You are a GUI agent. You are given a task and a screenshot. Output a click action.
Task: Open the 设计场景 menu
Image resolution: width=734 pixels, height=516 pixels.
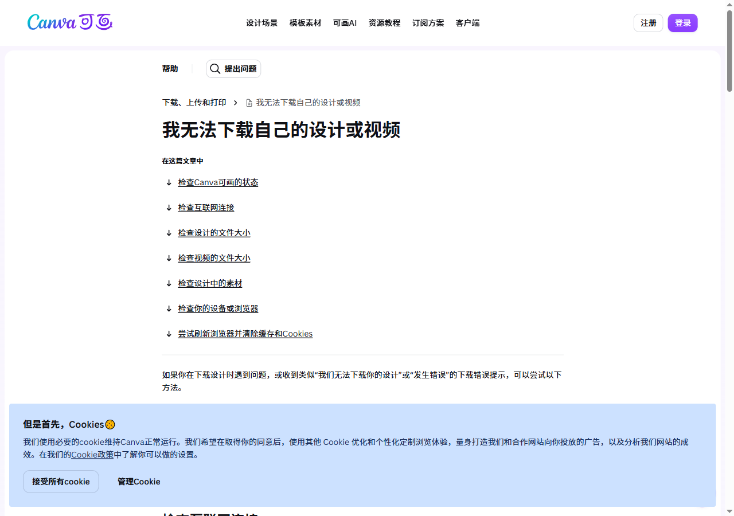tap(262, 23)
